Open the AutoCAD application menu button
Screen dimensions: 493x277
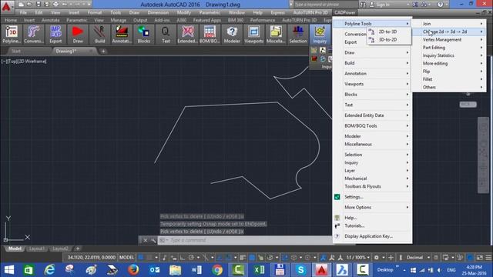(7, 7)
